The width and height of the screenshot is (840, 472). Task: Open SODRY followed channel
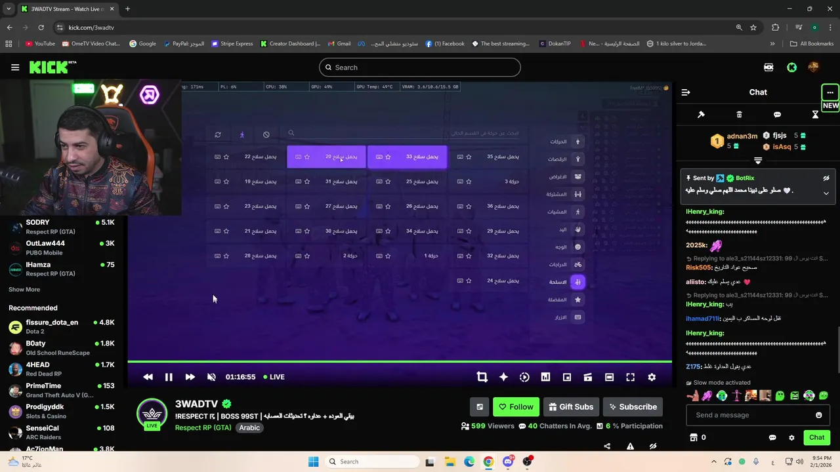tap(62, 227)
